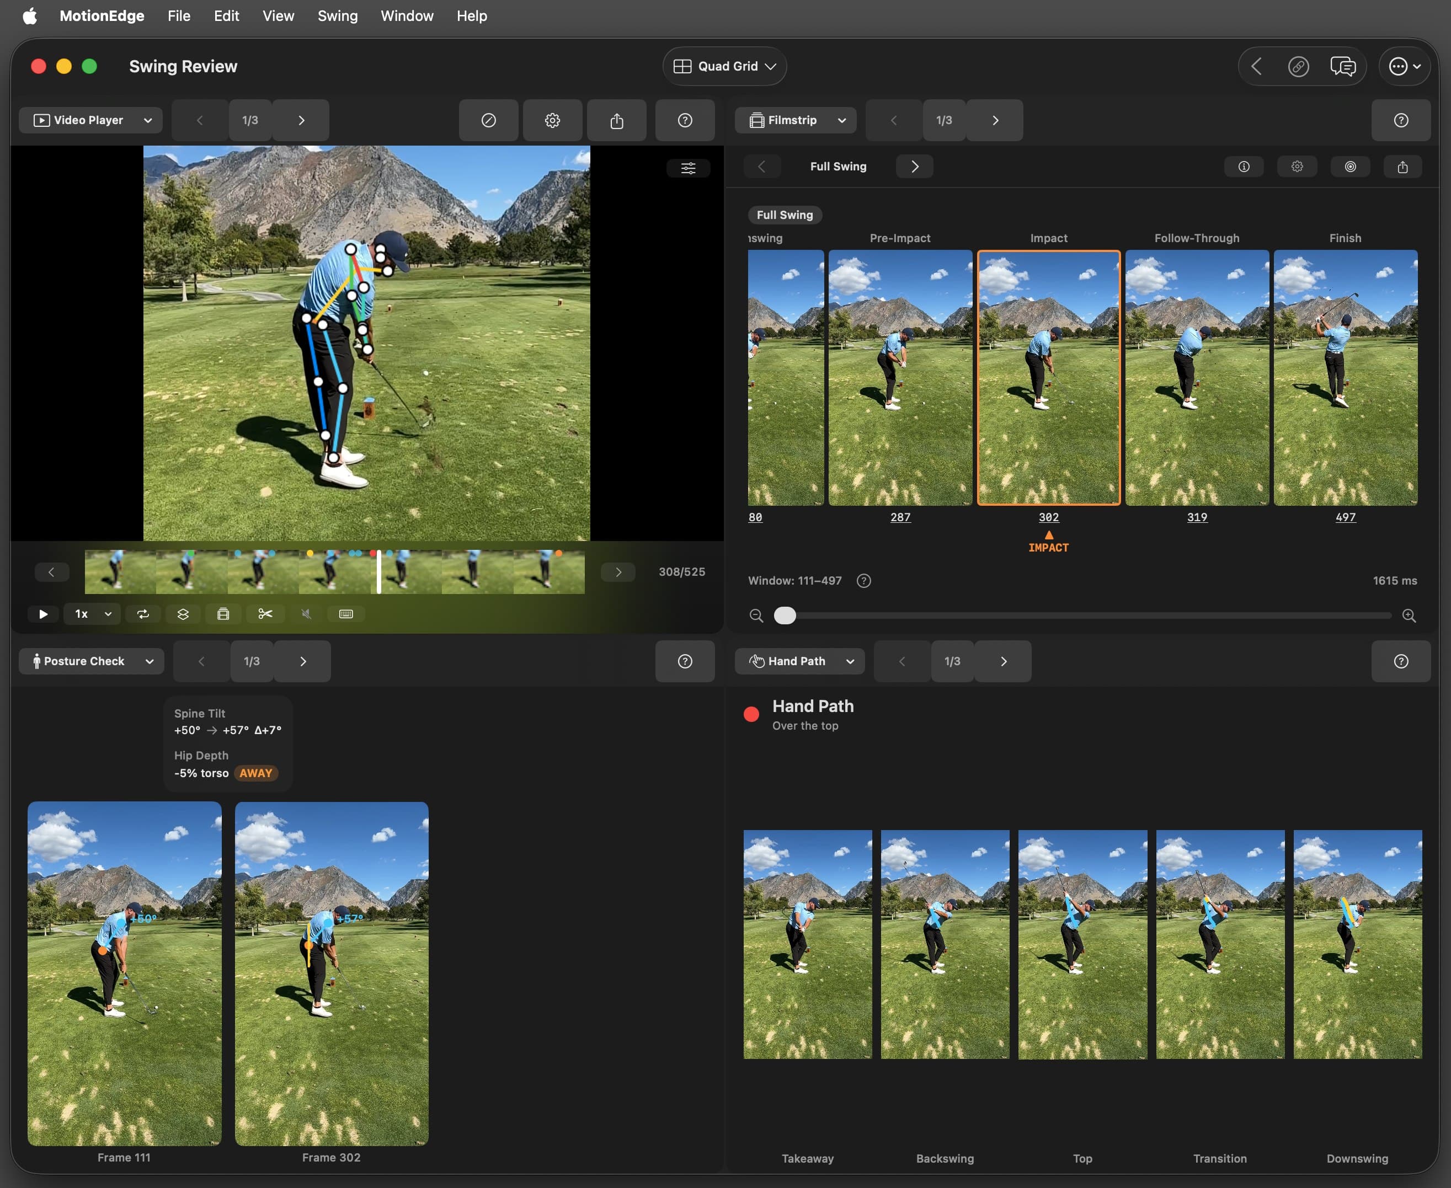Viewport: 1451px width, 1188px height.
Task: Toggle loop playback in video player
Action: (x=143, y=614)
